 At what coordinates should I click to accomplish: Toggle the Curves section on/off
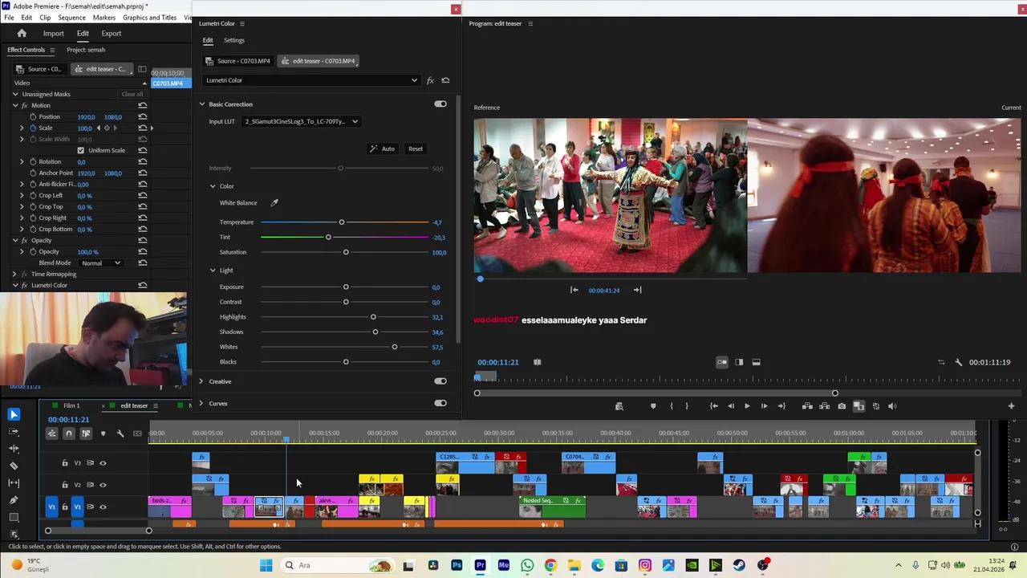point(440,404)
